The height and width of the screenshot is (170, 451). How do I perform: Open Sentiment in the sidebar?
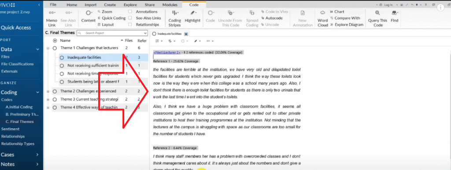[11, 129]
